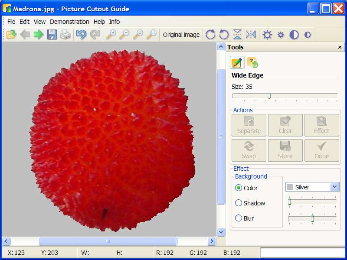
Task: Toggle the Original image button
Action: coord(181,35)
